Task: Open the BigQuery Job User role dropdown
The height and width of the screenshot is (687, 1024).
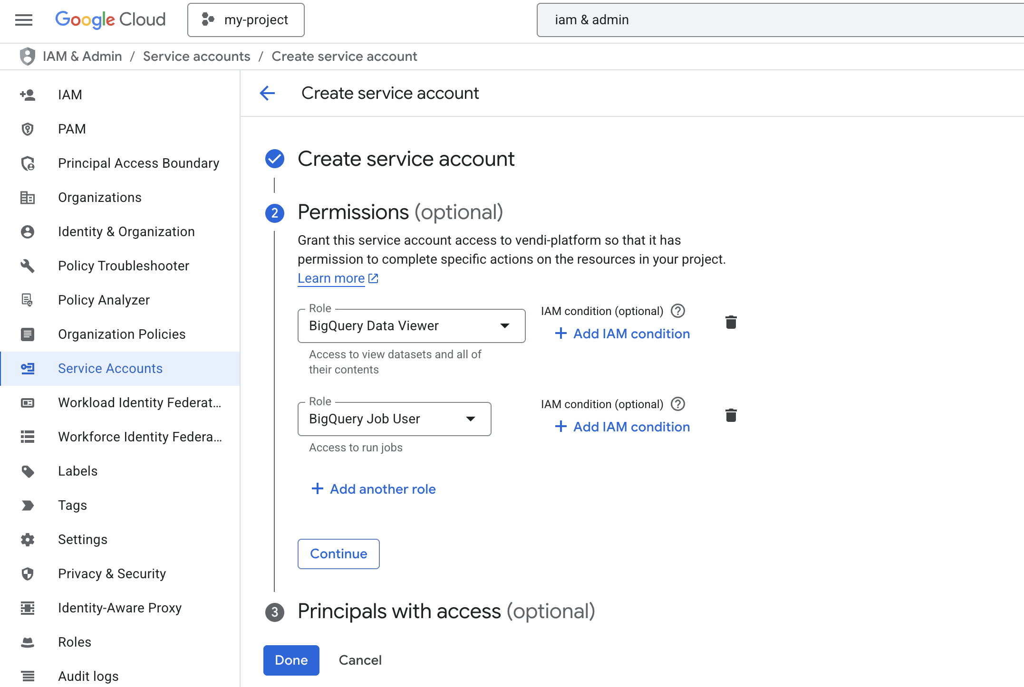Action: click(470, 419)
